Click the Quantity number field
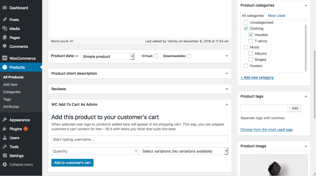316x176 pixels. (95, 151)
